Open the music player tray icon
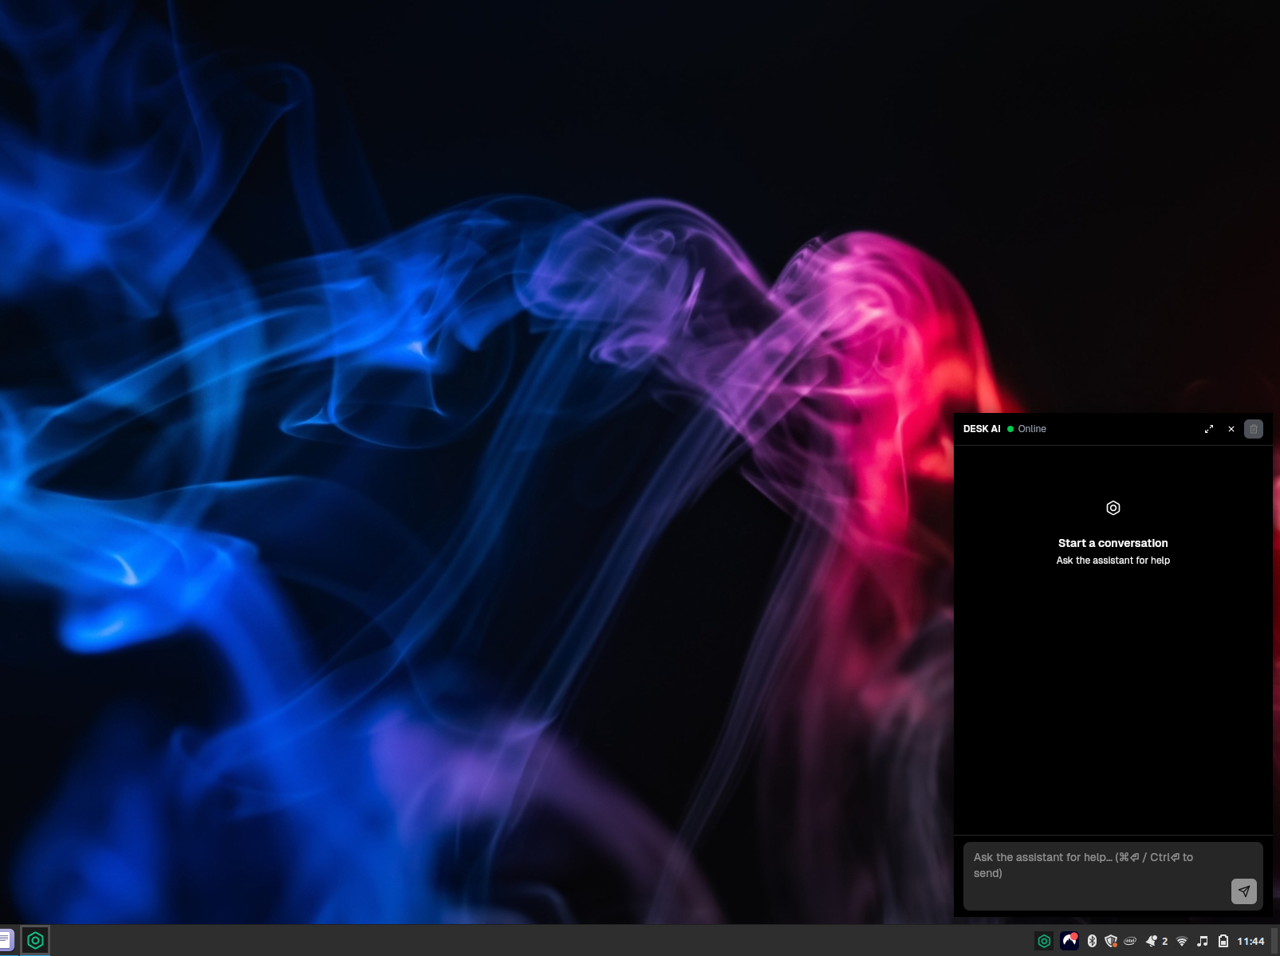The width and height of the screenshot is (1280, 956). [1203, 941]
